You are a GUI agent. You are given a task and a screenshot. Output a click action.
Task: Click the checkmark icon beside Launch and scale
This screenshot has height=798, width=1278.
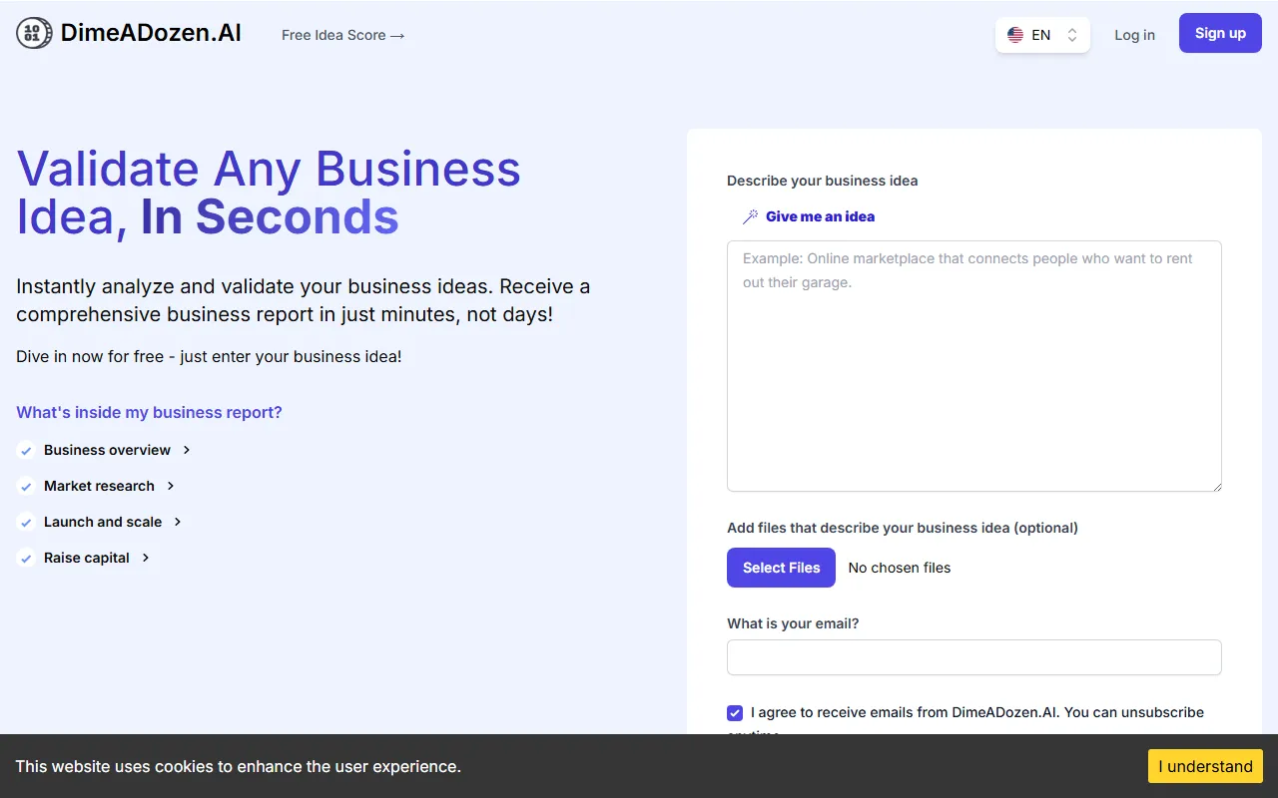tap(26, 523)
